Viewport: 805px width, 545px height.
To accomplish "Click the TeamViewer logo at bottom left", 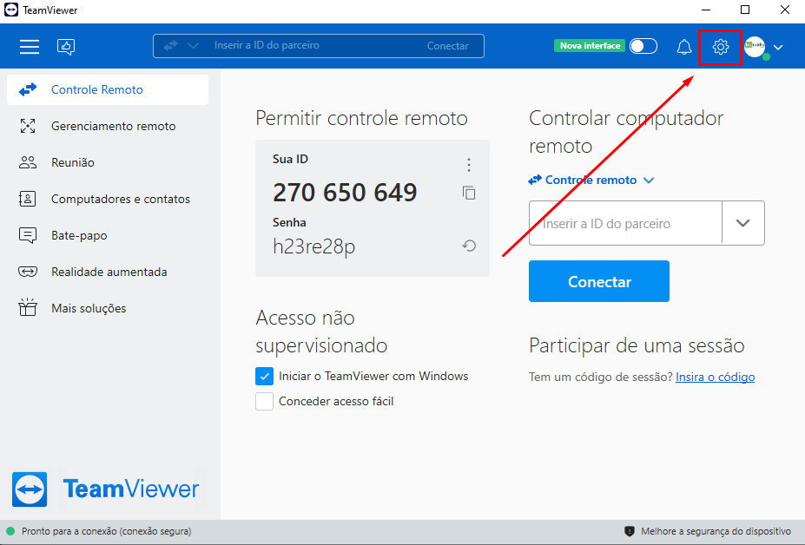I will tap(105, 489).
